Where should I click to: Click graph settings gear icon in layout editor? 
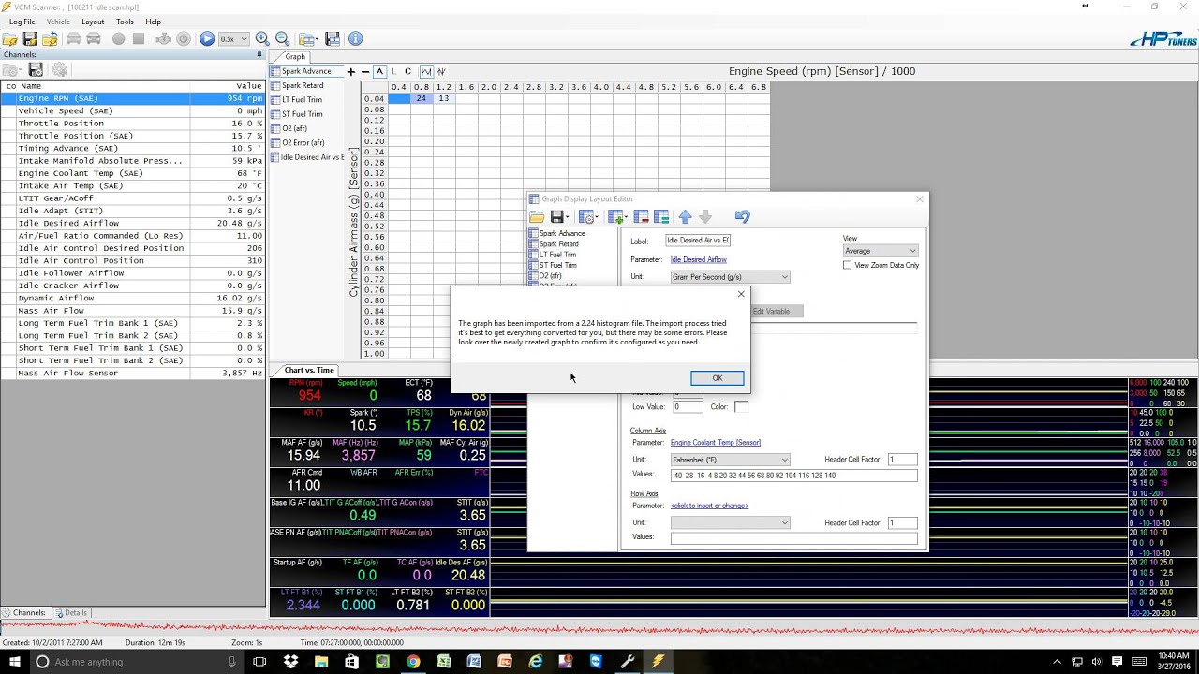point(587,217)
